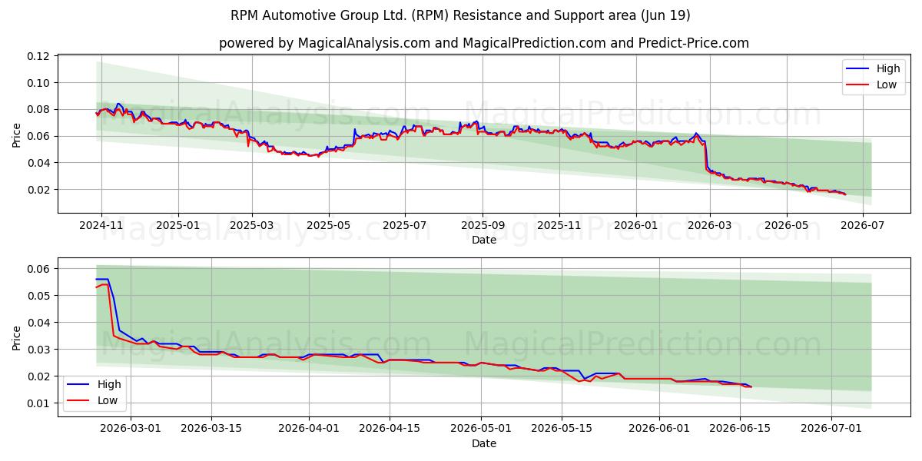Click the top chart 'Price' axis label
Viewport: 922px width, 461px height.
[x=17, y=134]
